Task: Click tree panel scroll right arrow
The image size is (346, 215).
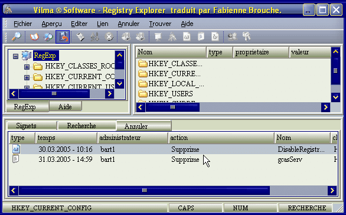Action: pyautogui.click(x=109, y=94)
